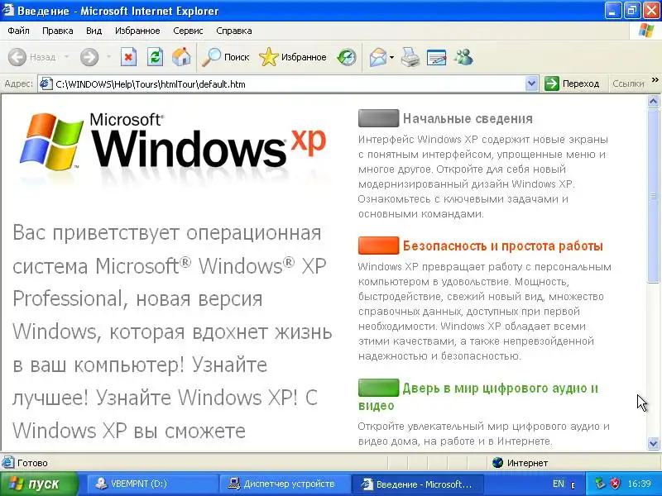
Task: Click the scrollbar down arrow
Action: [x=653, y=443]
